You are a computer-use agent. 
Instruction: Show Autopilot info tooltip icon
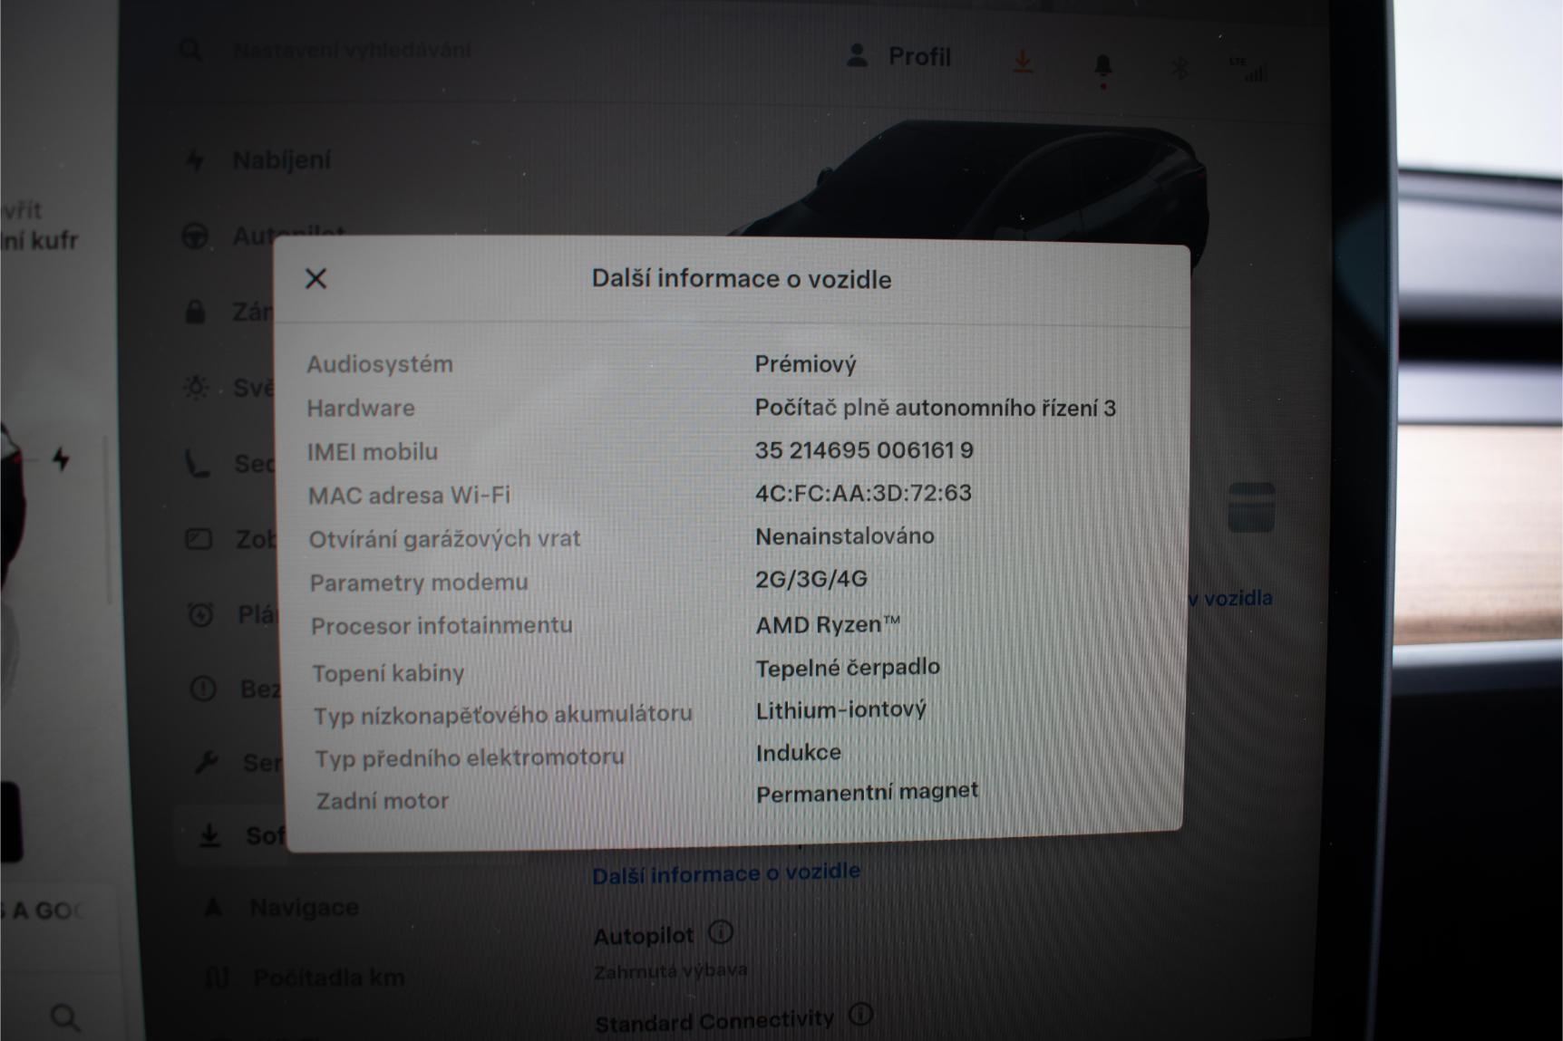(x=721, y=932)
